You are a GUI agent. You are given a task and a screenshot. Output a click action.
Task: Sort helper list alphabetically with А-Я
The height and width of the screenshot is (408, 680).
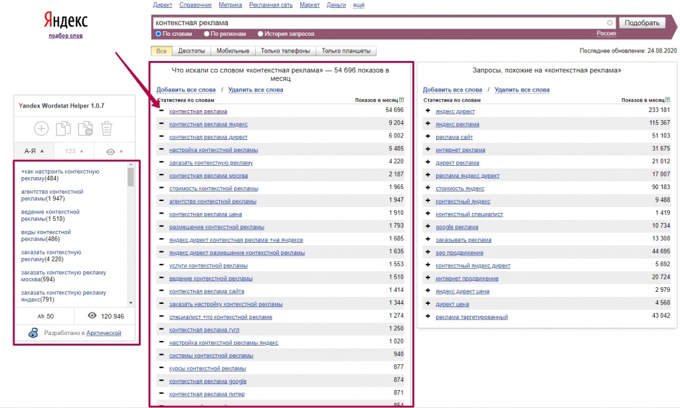tap(34, 151)
